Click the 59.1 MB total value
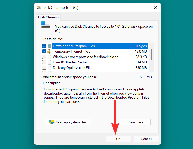Image resolution: width=193 pixels, height=149 pixels. [x=146, y=77]
